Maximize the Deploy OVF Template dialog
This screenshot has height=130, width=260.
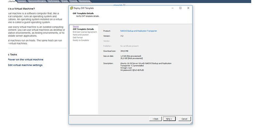180,8
